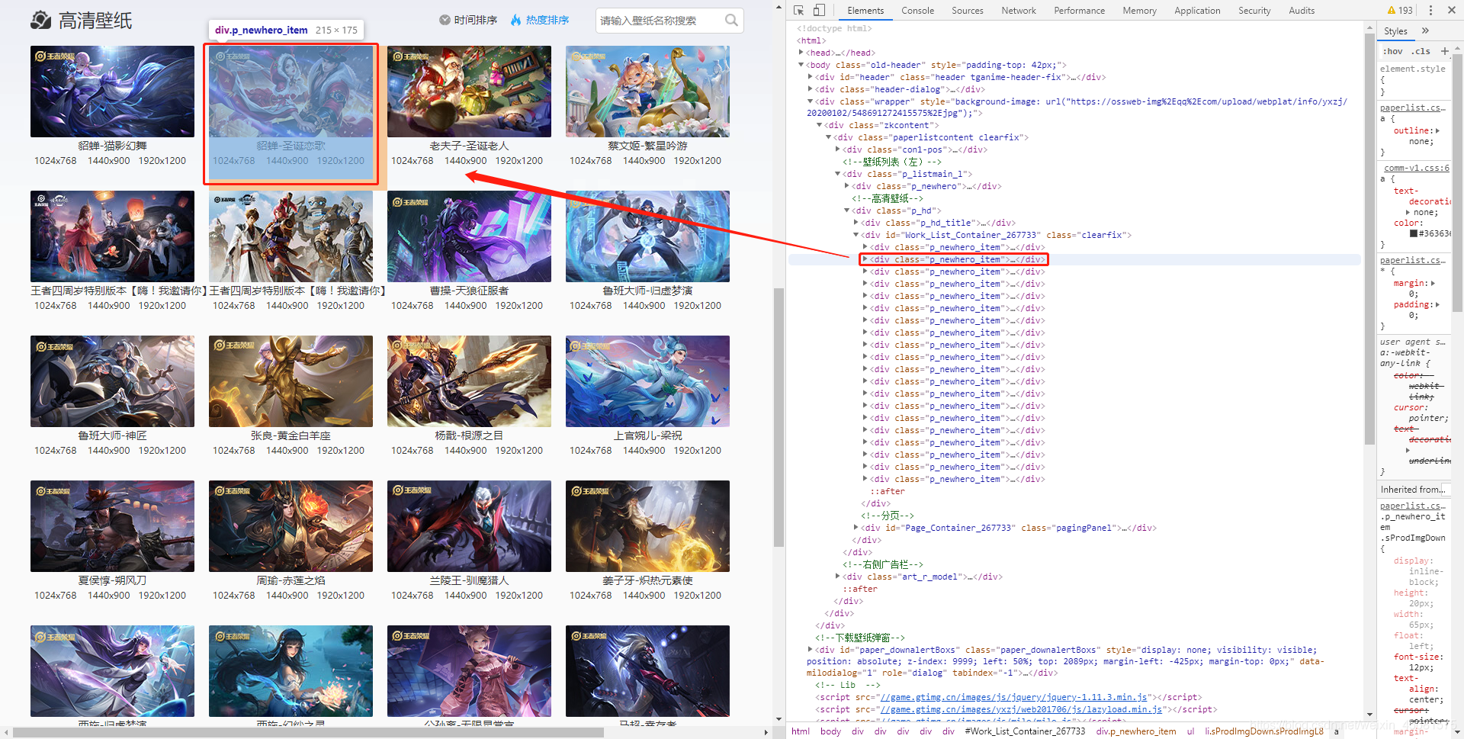
Task: Activate the inspect element picker icon
Action: (798, 11)
